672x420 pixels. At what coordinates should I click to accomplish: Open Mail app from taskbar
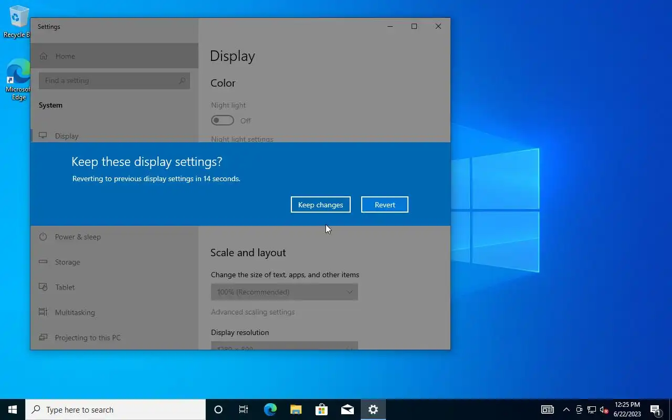tap(347, 409)
